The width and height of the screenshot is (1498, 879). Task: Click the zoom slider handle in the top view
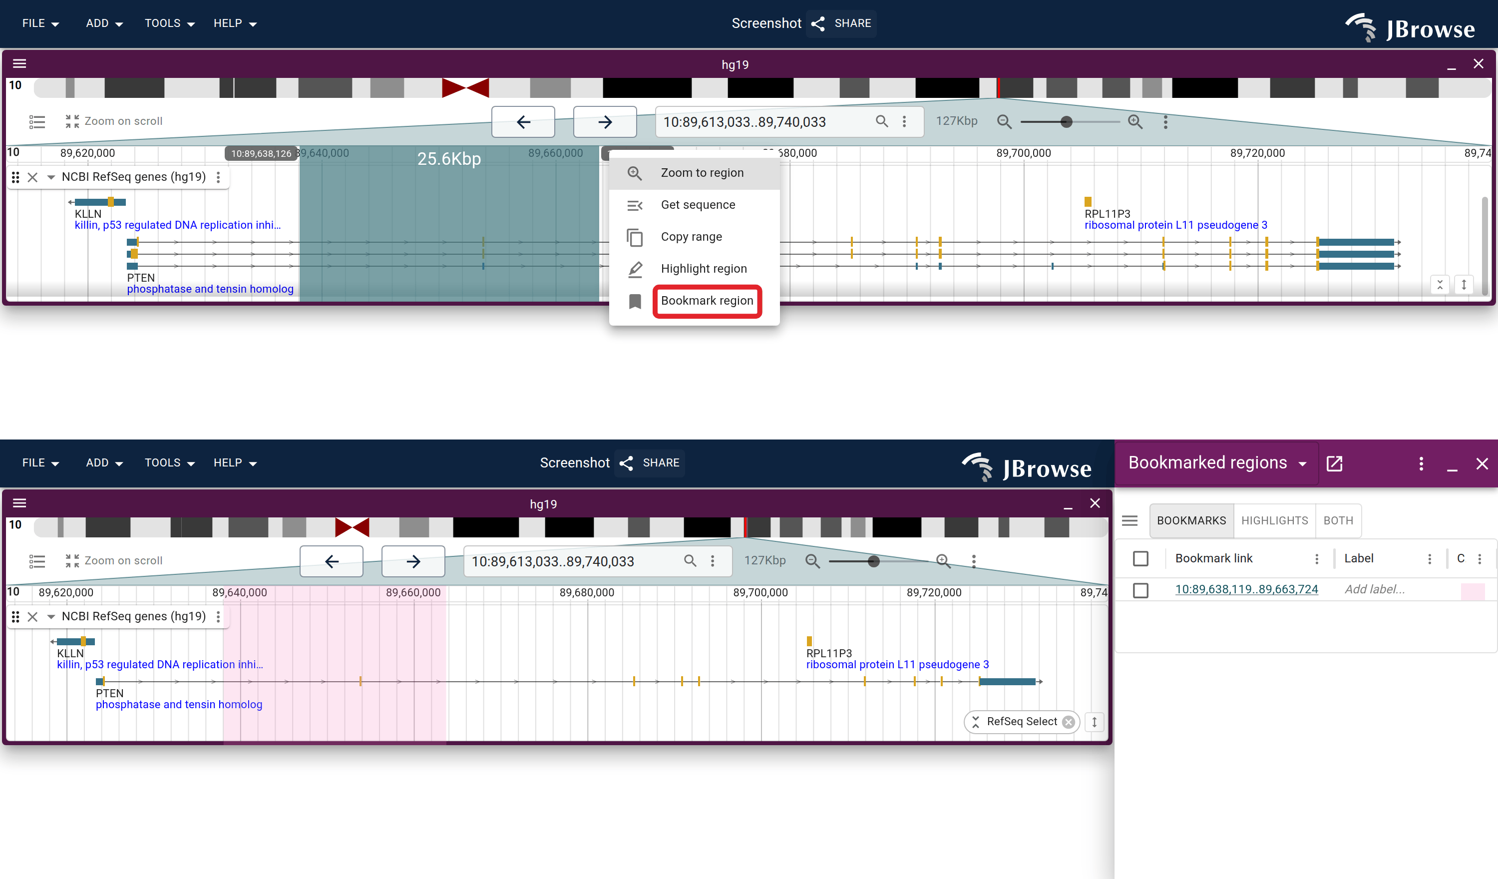[1067, 122]
